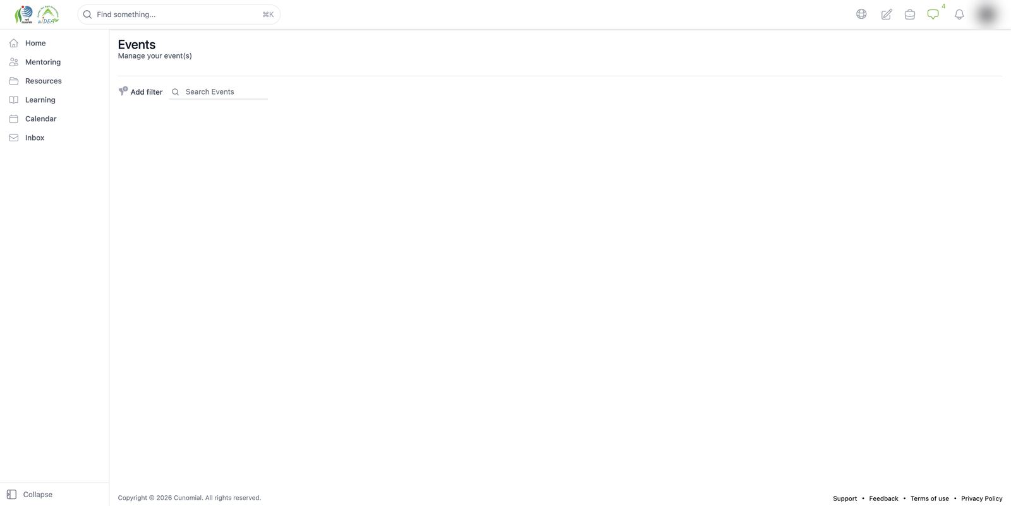Click the 'Manage your event(s)' subtitle
The image size is (1011, 506).
point(155,56)
